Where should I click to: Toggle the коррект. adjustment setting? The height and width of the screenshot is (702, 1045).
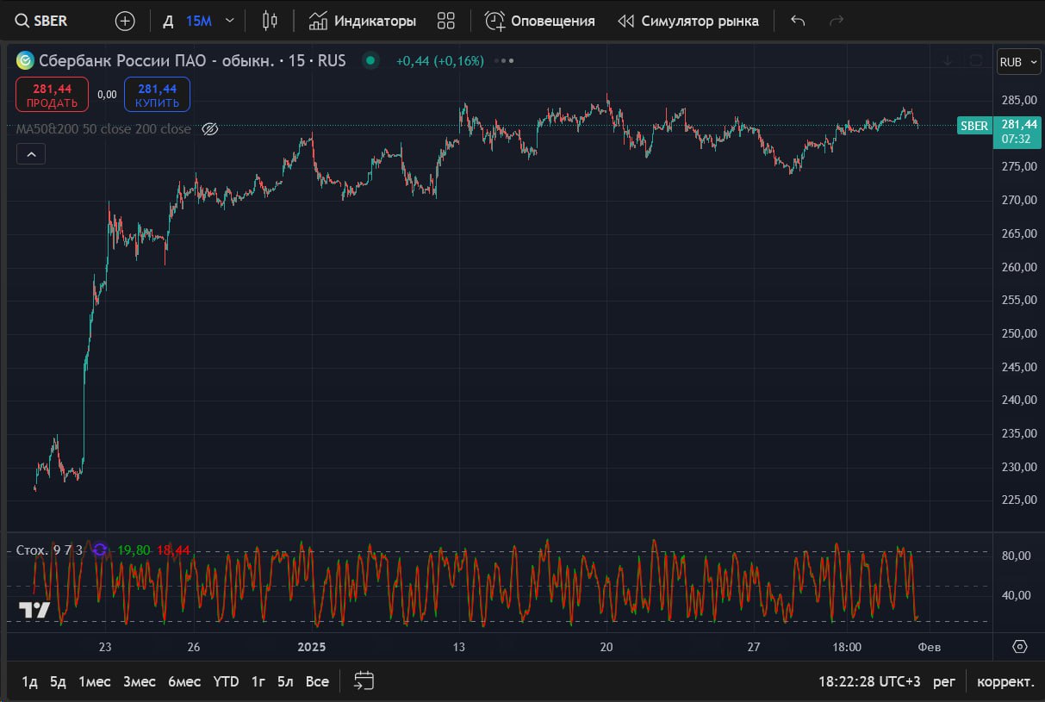[x=1005, y=681]
